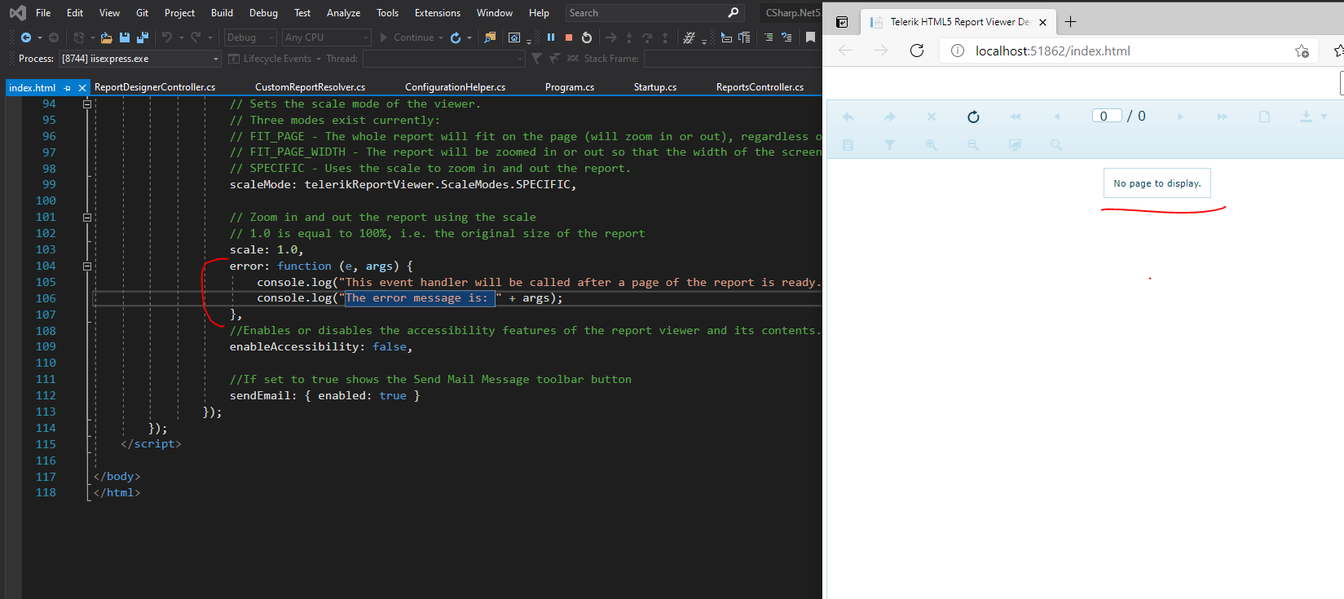Open the ReportsController.cs tab
This screenshot has width=1344, height=599.
coord(760,87)
